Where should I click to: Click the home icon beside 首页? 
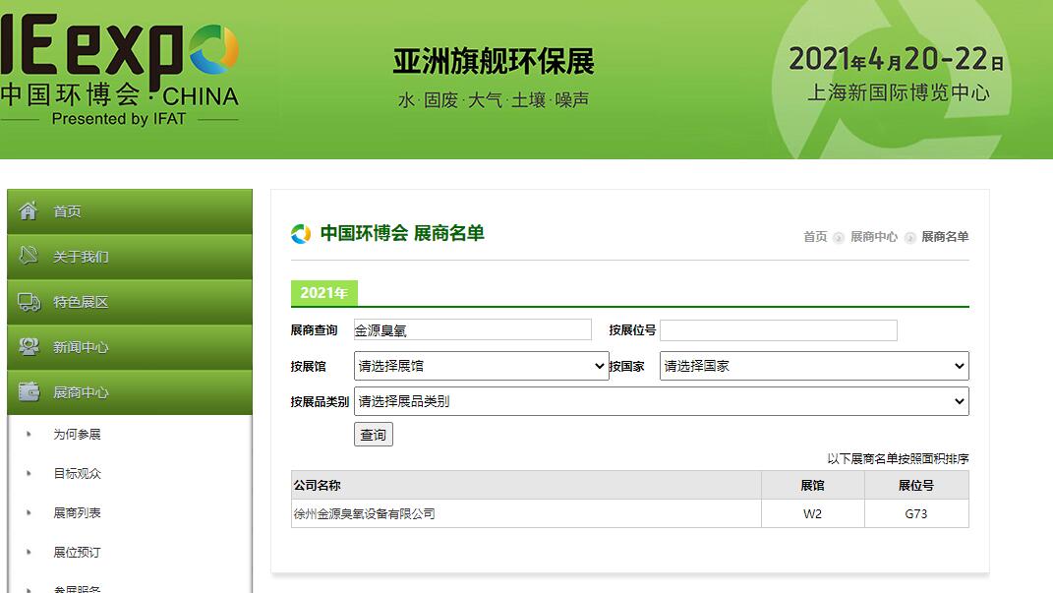[29, 210]
